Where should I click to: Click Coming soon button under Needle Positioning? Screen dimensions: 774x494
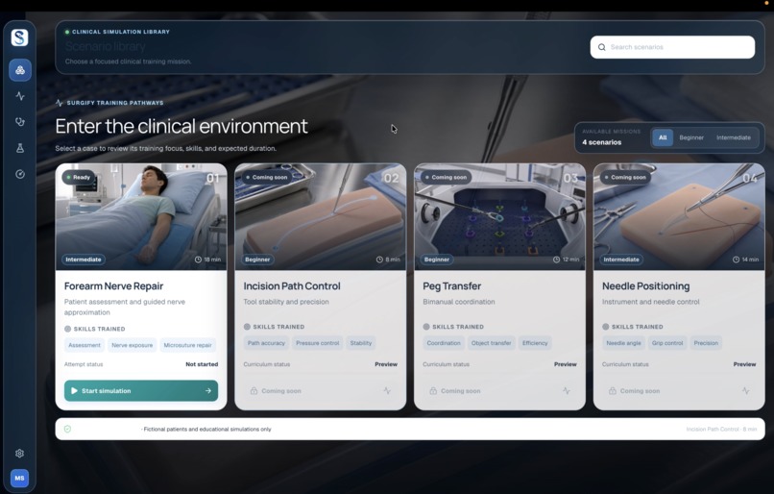click(x=679, y=391)
